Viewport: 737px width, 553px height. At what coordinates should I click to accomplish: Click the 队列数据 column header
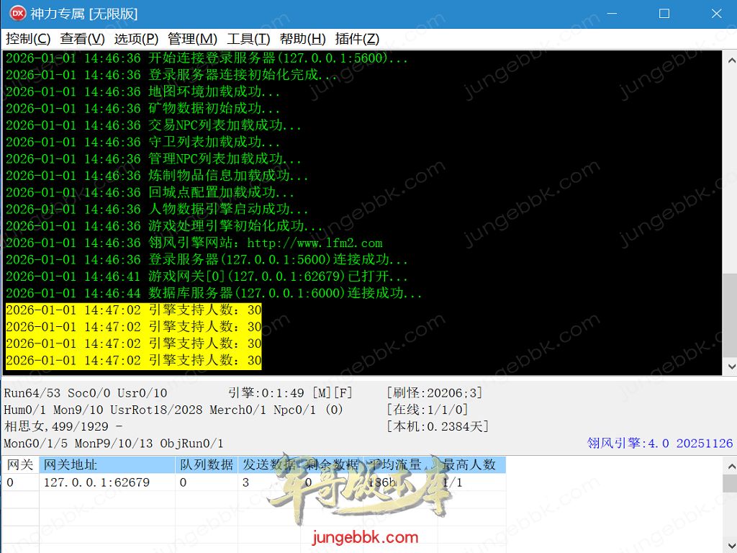206,464
